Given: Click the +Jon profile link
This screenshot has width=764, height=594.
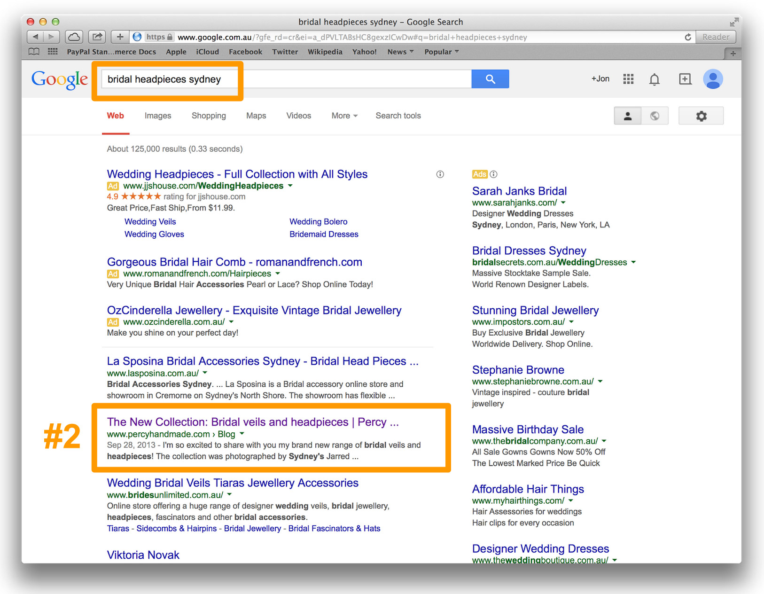Looking at the screenshot, I should pos(600,79).
